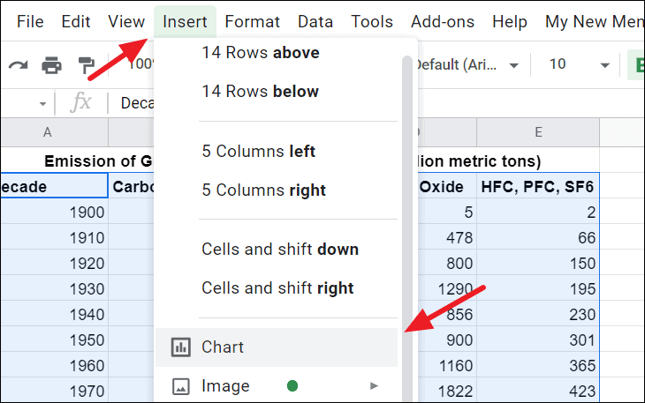Open the font family dropdown

466,64
